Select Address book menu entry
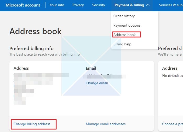 point(124,35)
